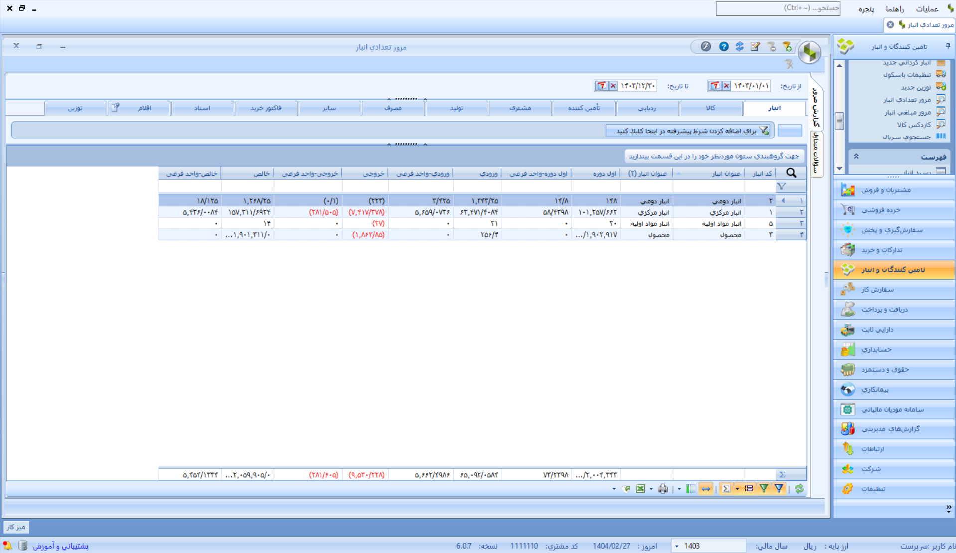This screenshot has width=956, height=553.
Task: Open the خرده فروشی module
Action: click(894, 210)
